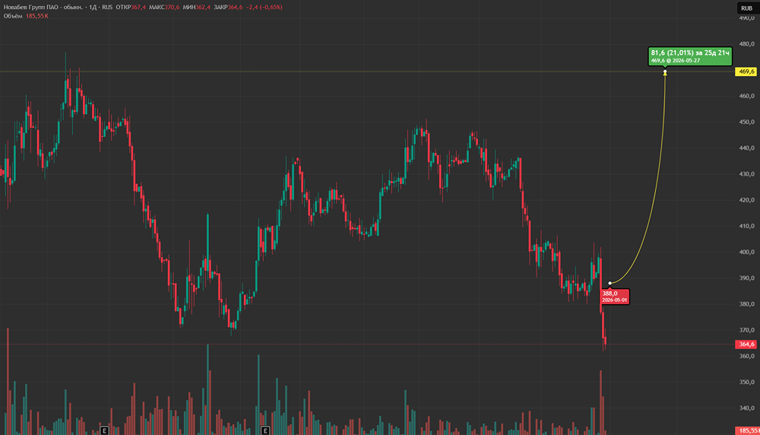760x435 pixels.
Task: Open the second E earnings marker
Action: point(265,430)
